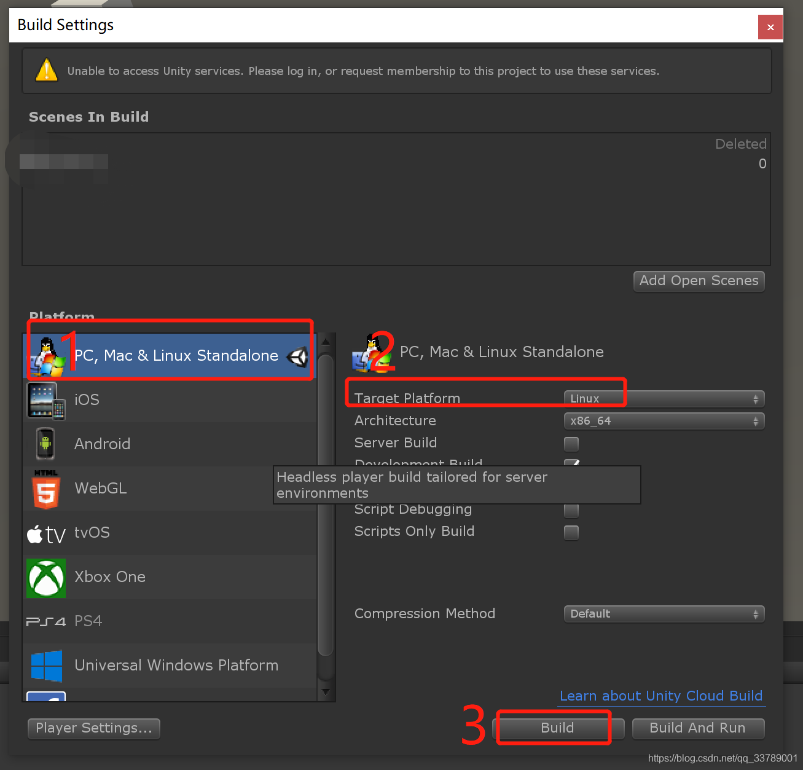This screenshot has width=803, height=770.
Task: Click the Build button
Action: pyautogui.click(x=558, y=728)
